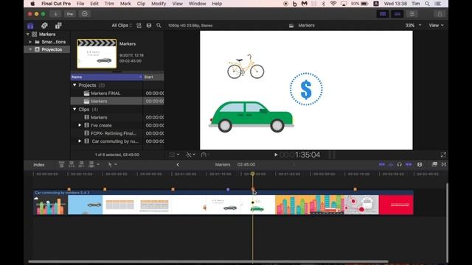Click the Import Media arrow button
The image size is (472, 265).
click(56, 14)
